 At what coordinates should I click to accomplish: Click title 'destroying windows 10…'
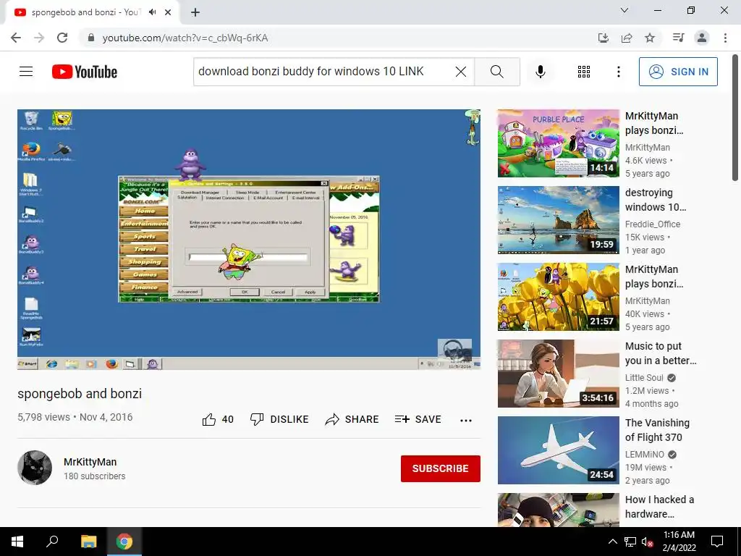click(656, 200)
